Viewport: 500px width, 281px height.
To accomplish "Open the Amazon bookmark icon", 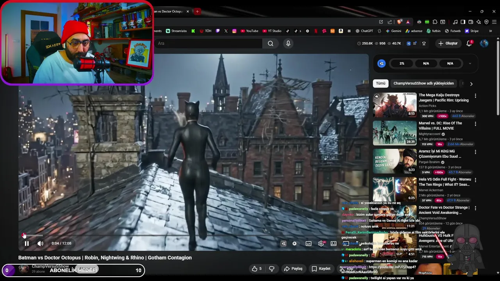I will 341,31.
